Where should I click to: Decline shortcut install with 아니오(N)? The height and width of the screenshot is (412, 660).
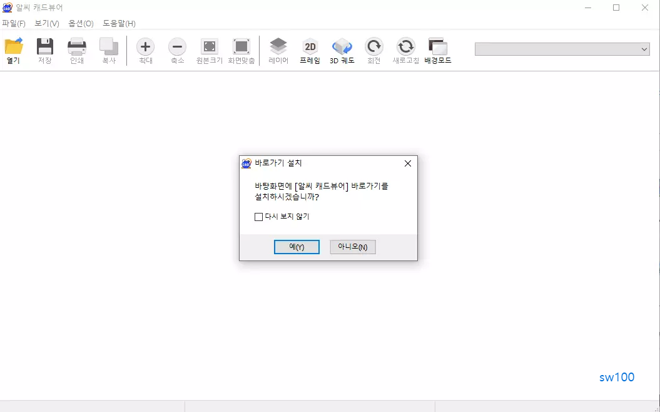pyautogui.click(x=352, y=247)
